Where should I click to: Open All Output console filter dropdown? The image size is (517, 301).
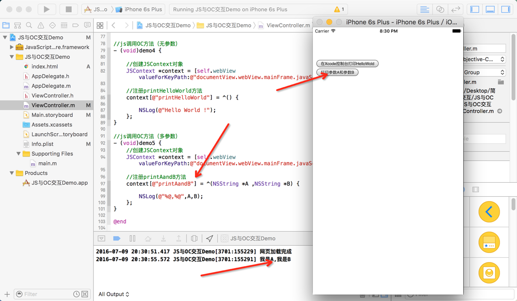114,294
